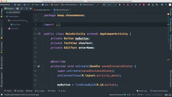Click the 8:32 caret position indicator
The image size is (172, 97).
pos(129,95)
